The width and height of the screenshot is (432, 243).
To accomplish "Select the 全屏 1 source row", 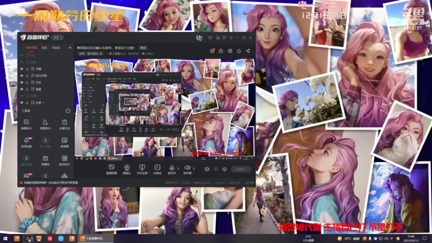I will click(46, 103).
